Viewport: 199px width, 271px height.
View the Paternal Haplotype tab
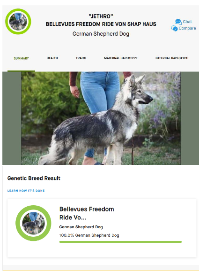171,58
